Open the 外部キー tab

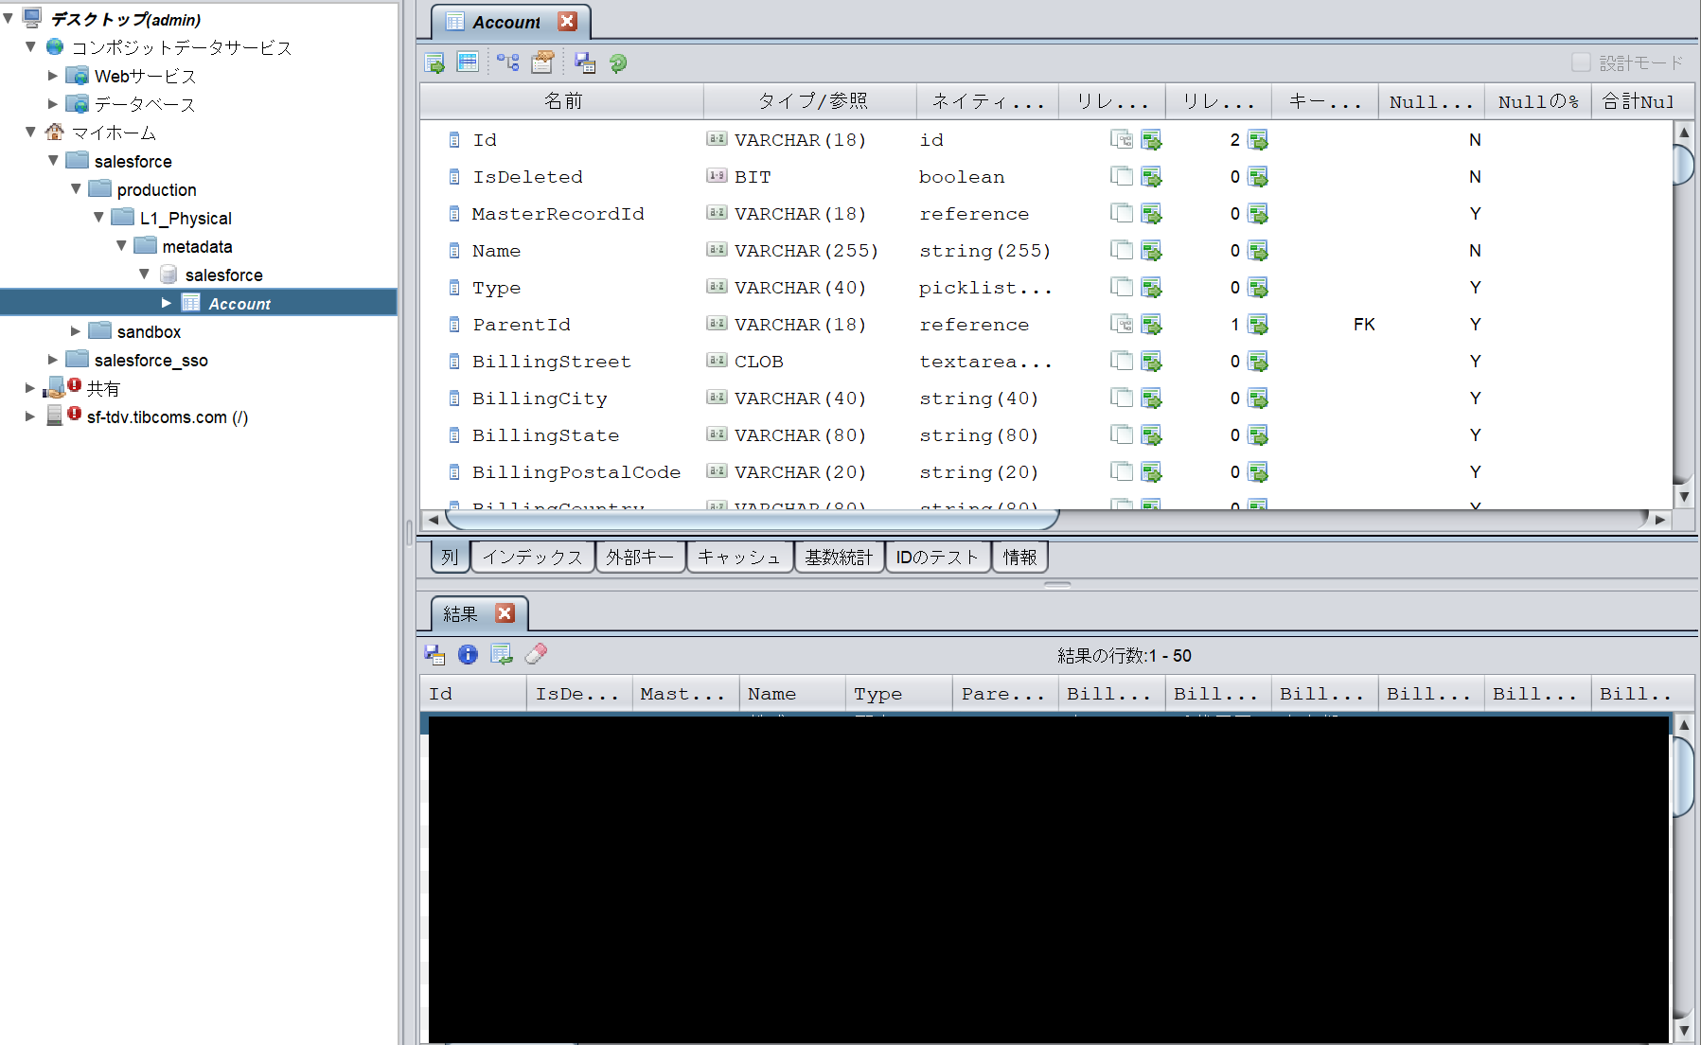click(640, 558)
